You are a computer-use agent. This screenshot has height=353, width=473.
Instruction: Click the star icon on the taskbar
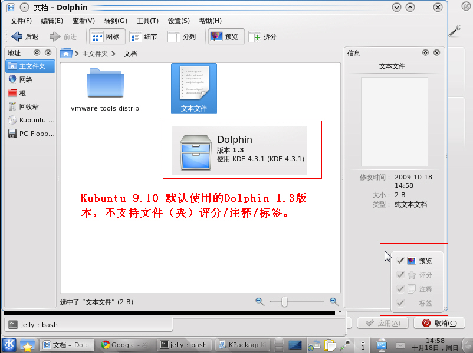pyautogui.click(x=27, y=345)
